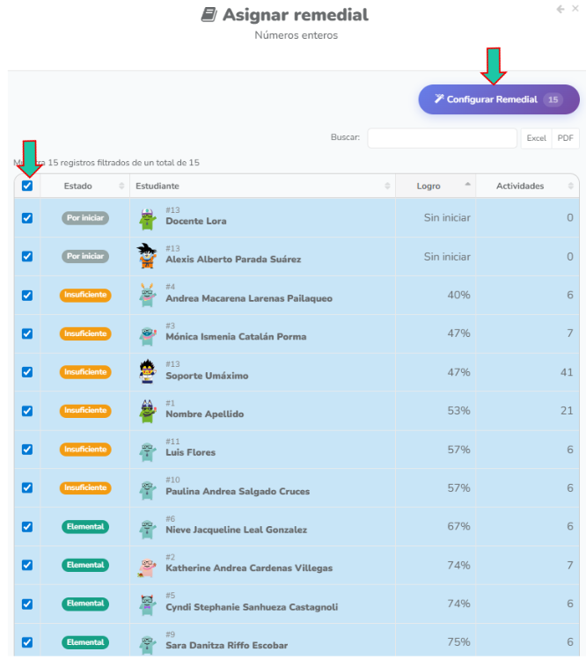Export the table using PDF button

tap(565, 138)
